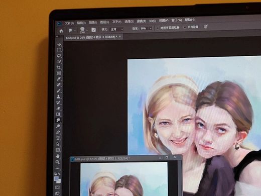Click the Home icon in options bar
The image size is (261, 196).
pos(61,31)
